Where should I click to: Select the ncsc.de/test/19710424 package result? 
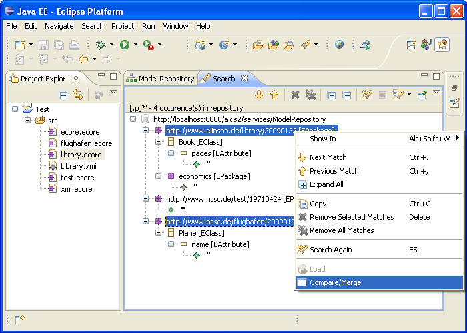pyautogui.click(x=229, y=199)
